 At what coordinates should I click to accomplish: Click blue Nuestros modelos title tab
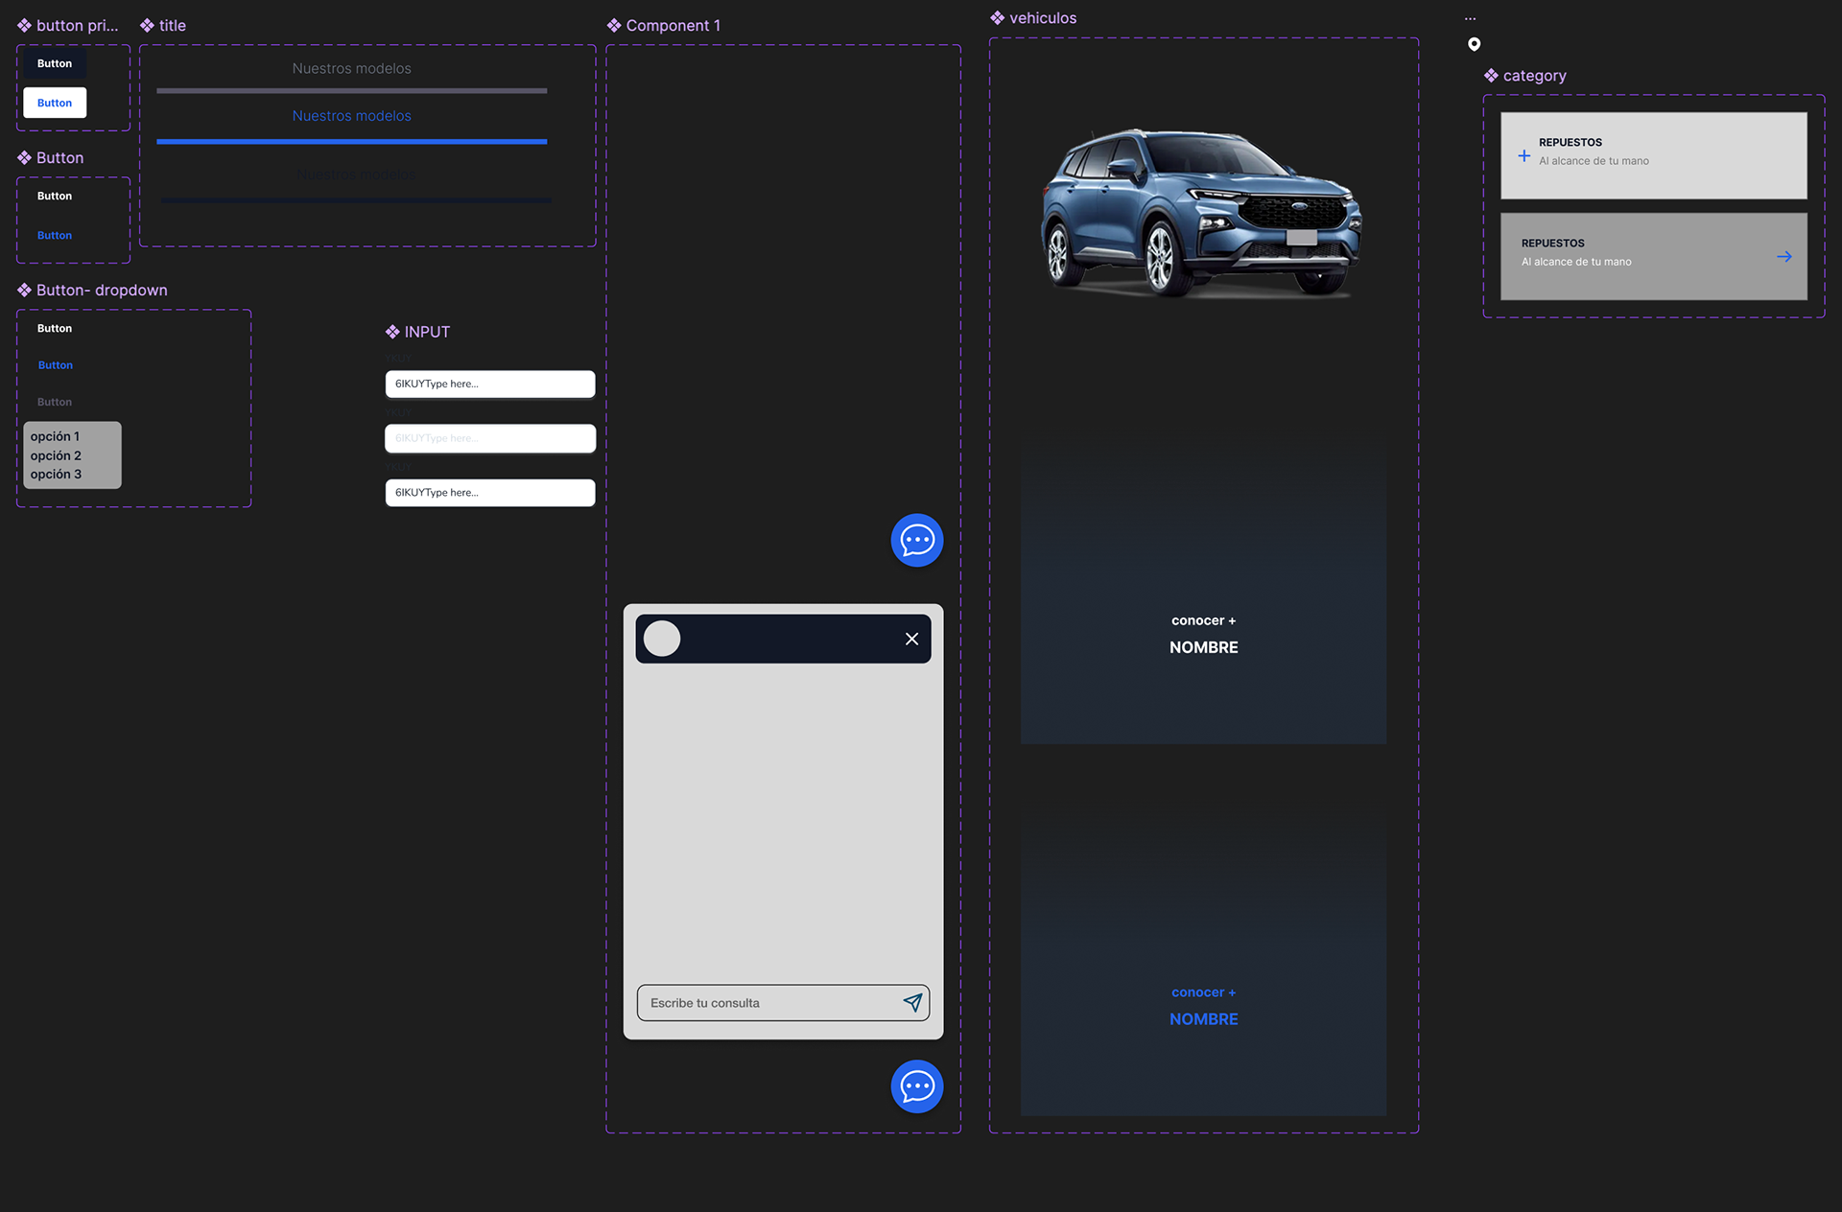(x=351, y=116)
